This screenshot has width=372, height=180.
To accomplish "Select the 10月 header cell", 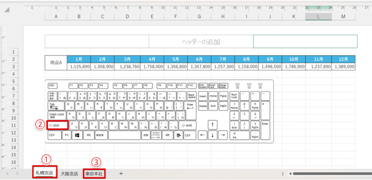I will 294,59.
